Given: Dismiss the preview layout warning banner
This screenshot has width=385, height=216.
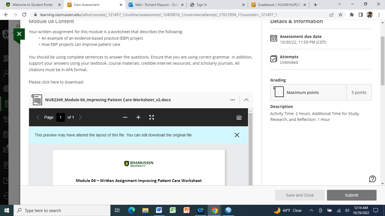Looking at the screenshot, I should tap(237, 135).
